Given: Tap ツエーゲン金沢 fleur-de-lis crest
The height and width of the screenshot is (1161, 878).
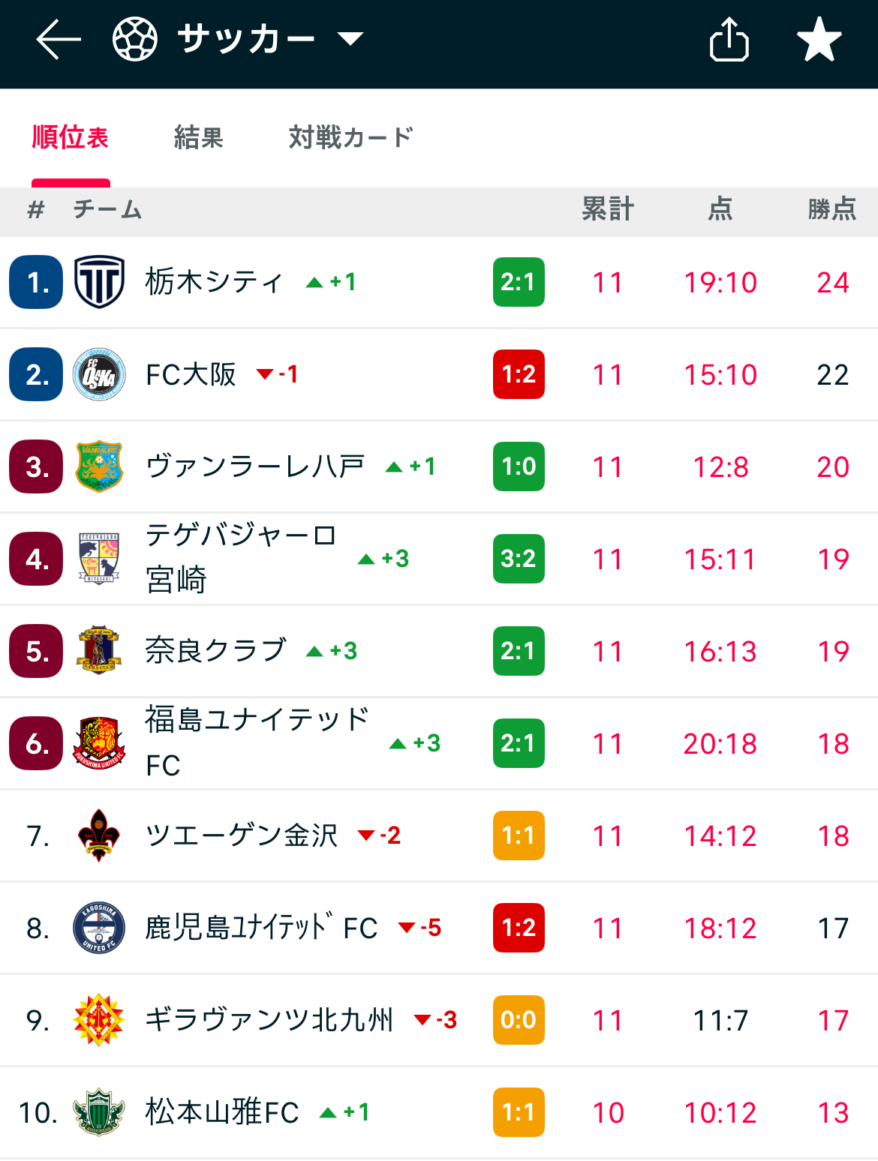Looking at the screenshot, I should pyautogui.click(x=99, y=835).
